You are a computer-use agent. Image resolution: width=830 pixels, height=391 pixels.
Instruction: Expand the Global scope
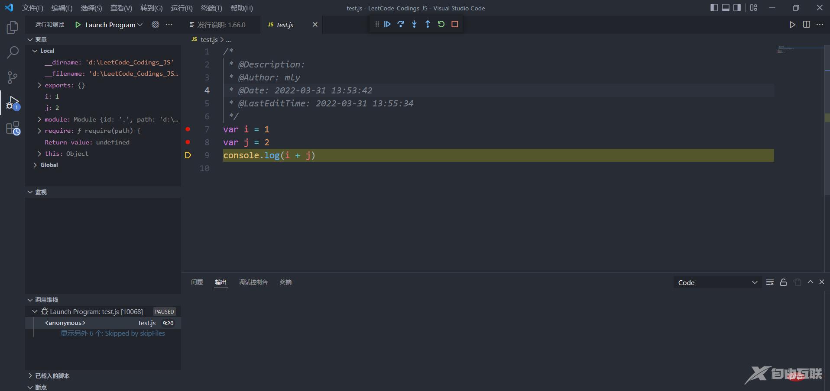pos(35,165)
